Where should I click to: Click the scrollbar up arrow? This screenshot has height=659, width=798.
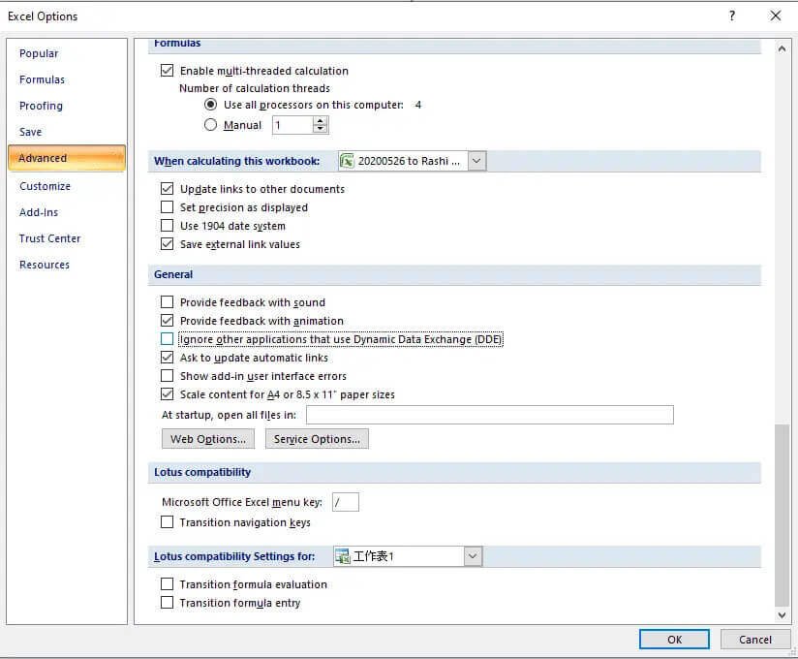click(782, 48)
